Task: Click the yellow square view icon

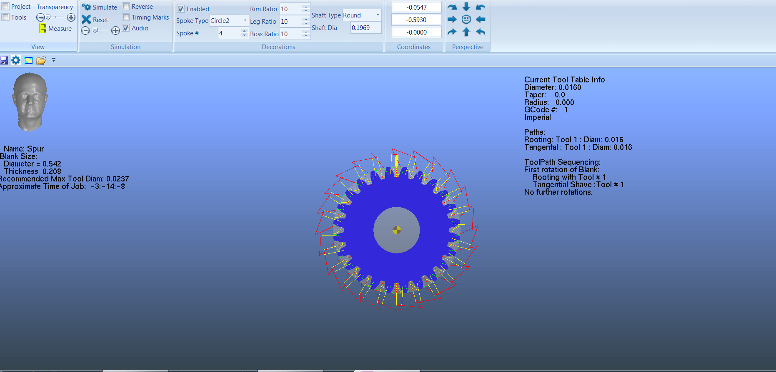Action: pos(28,60)
